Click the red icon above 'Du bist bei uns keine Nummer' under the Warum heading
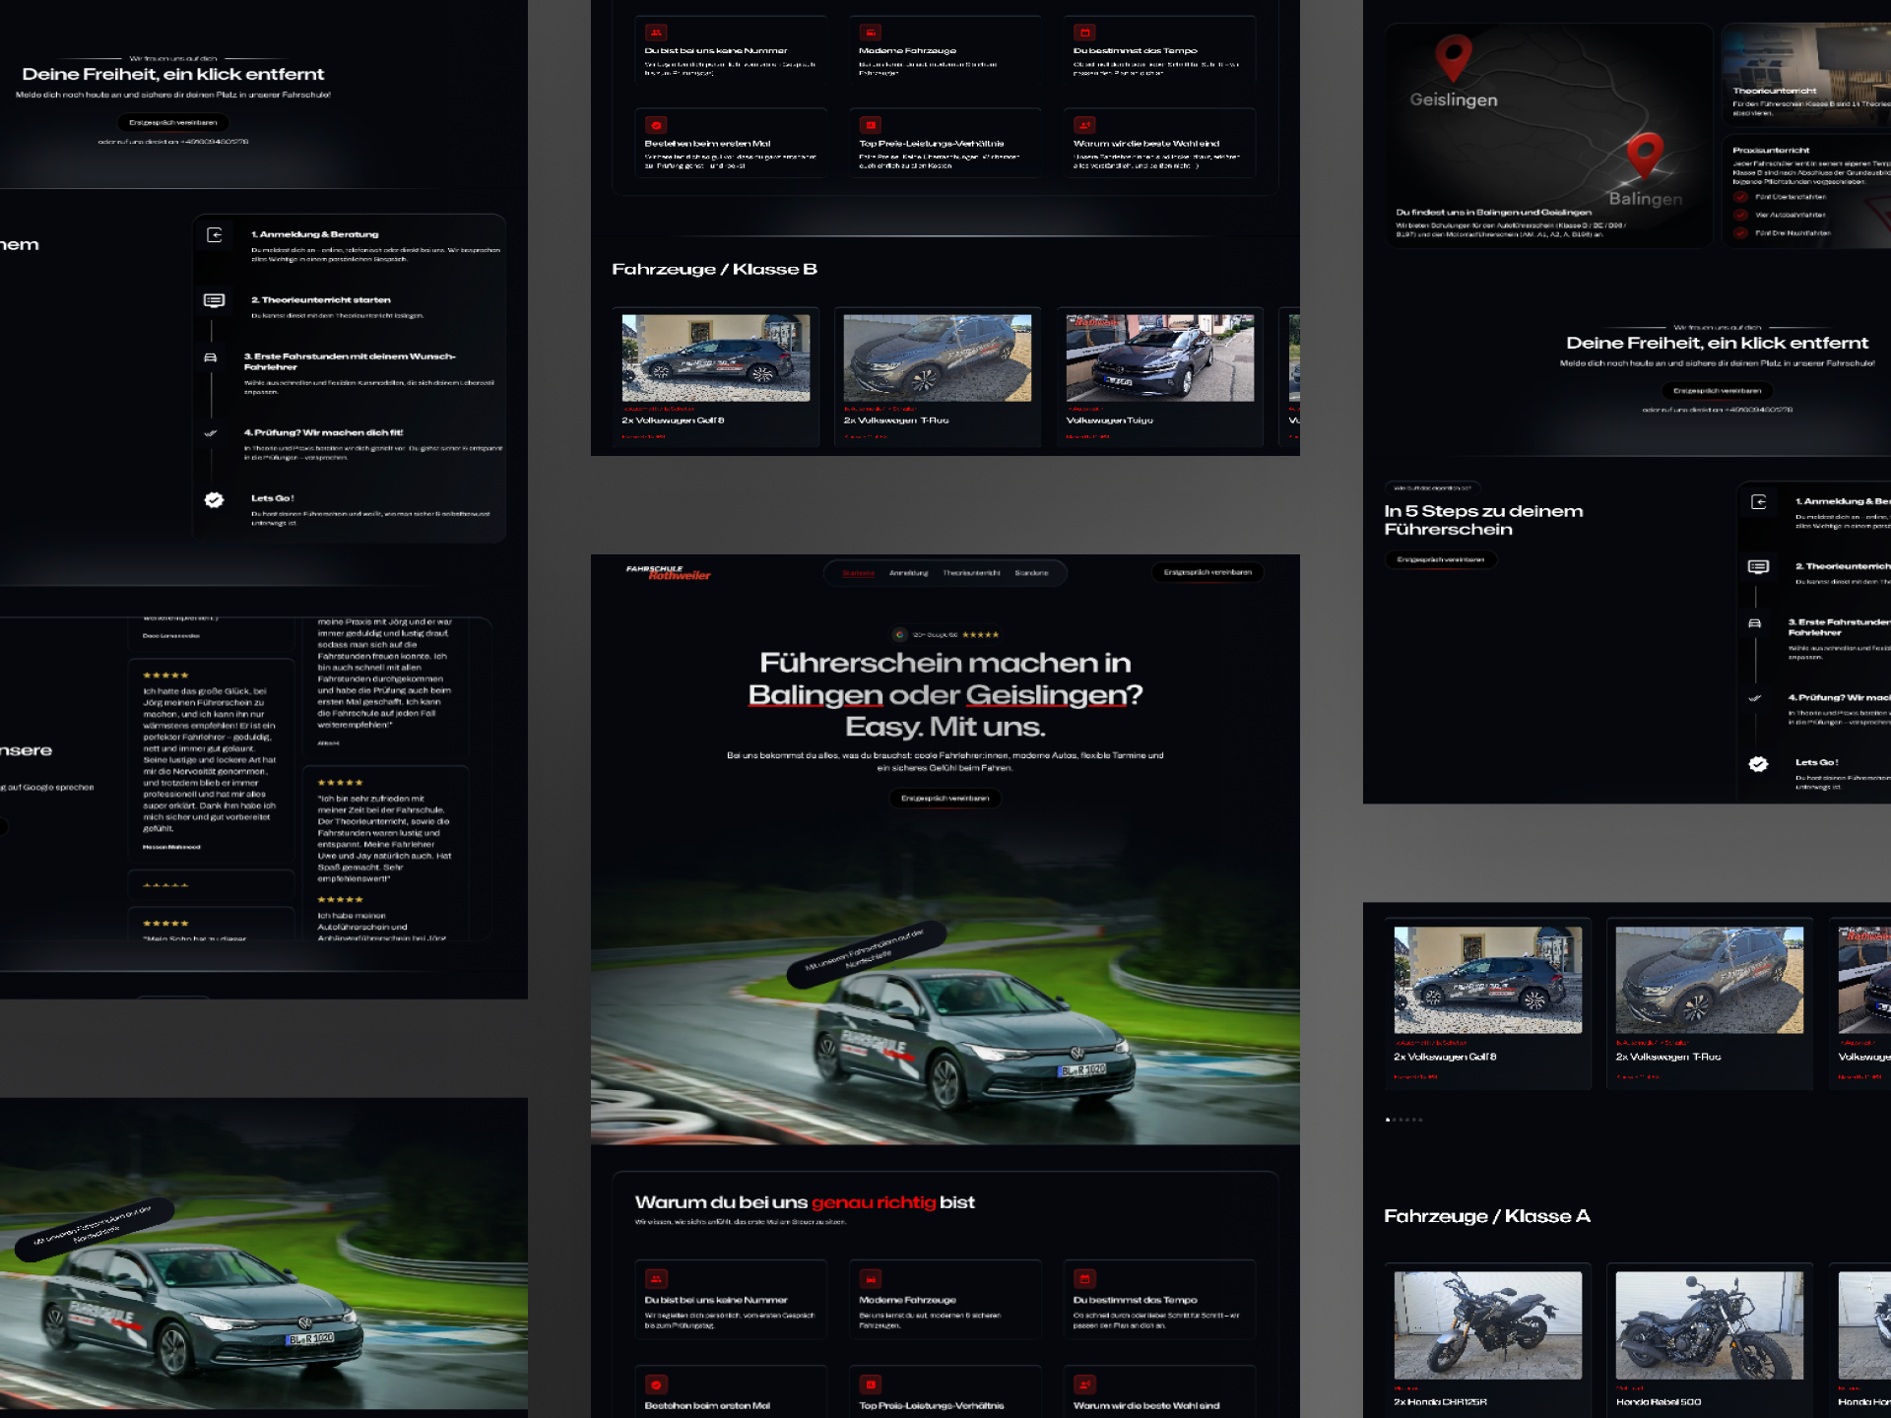Image resolution: width=1891 pixels, height=1418 pixels. point(656,1279)
